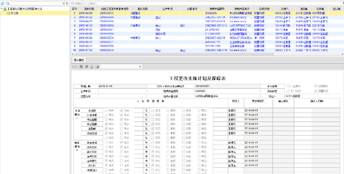The width and height of the screenshot is (344, 174).
Task: Check the 产品更改 checkbox in form header
Action: (x=288, y=86)
